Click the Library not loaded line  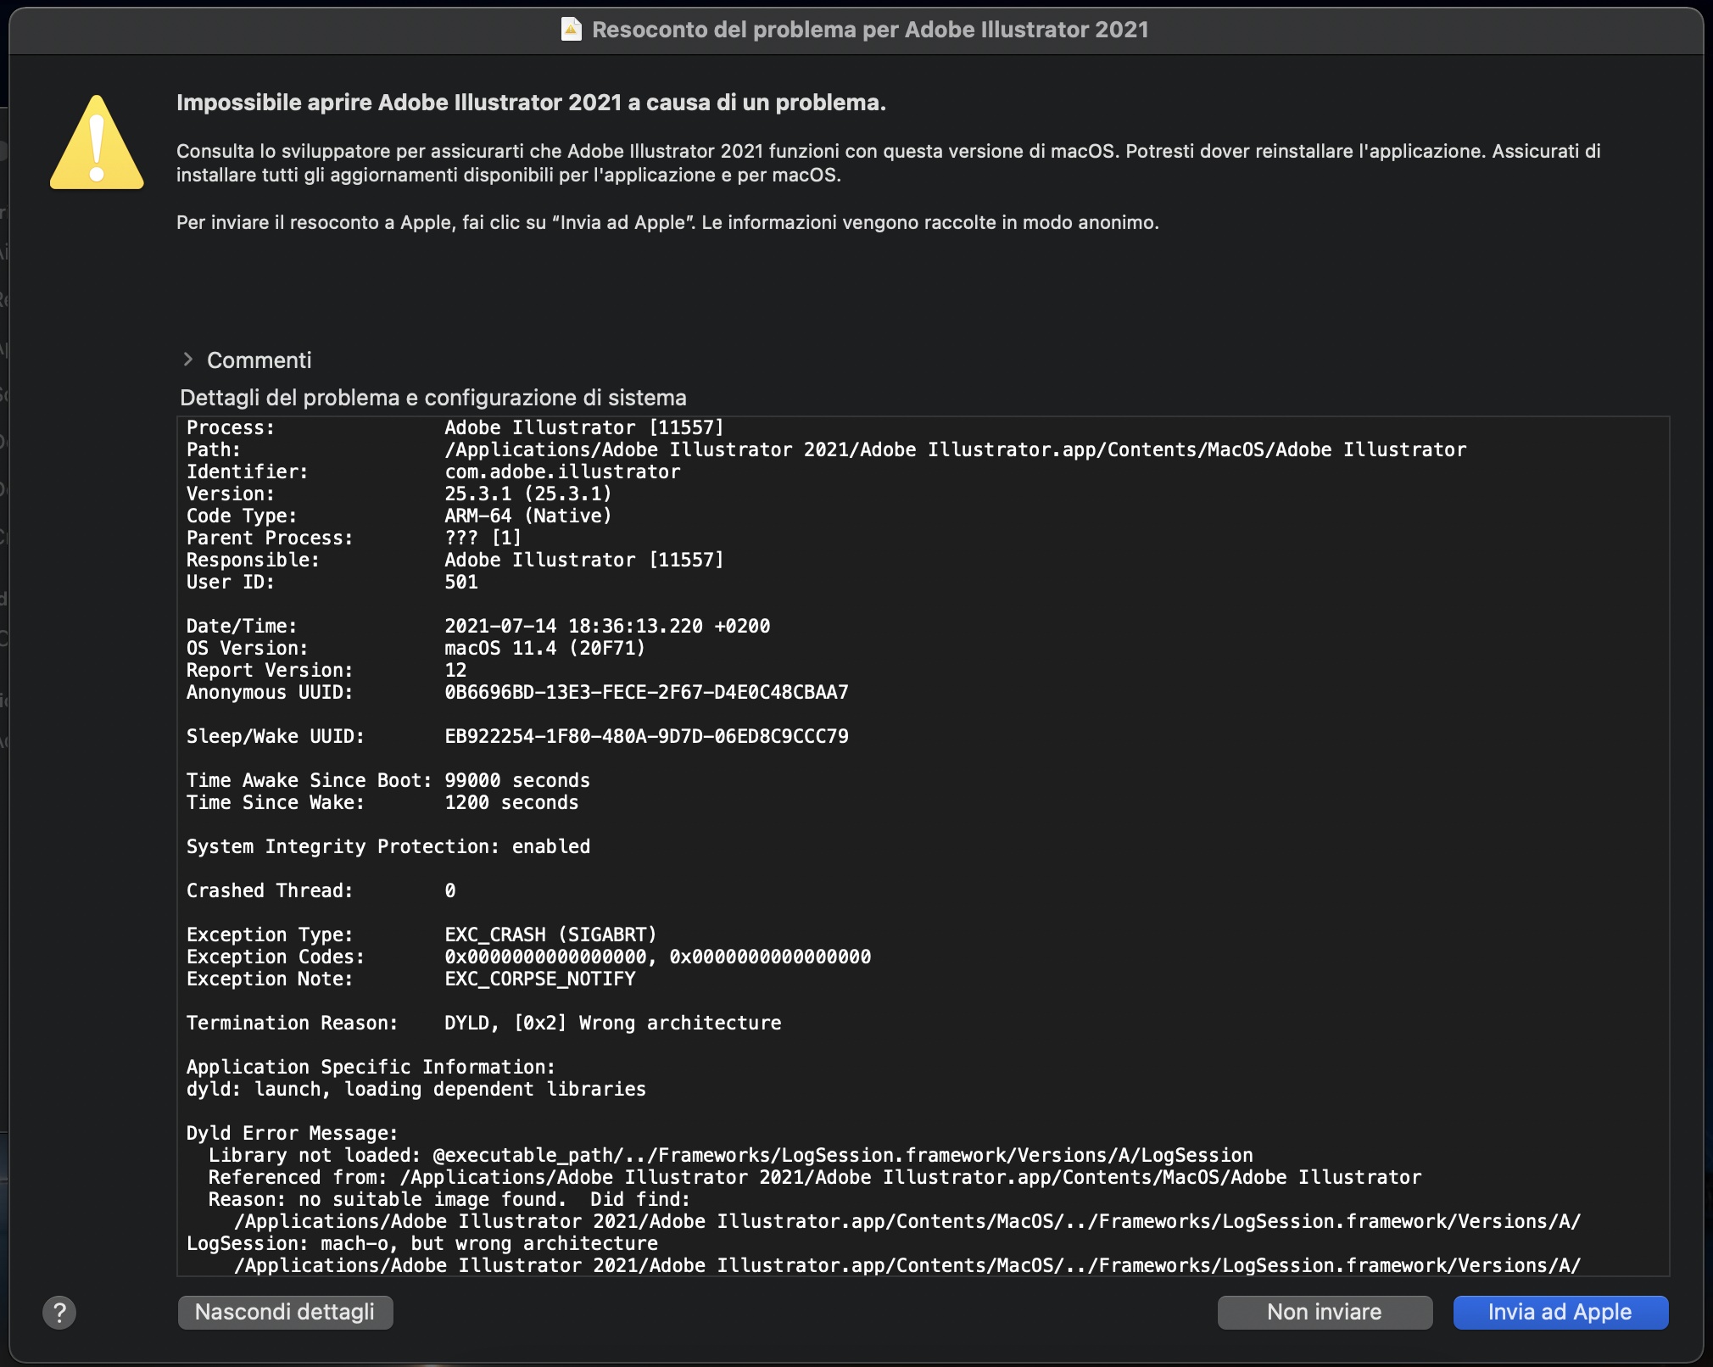[x=731, y=1155]
